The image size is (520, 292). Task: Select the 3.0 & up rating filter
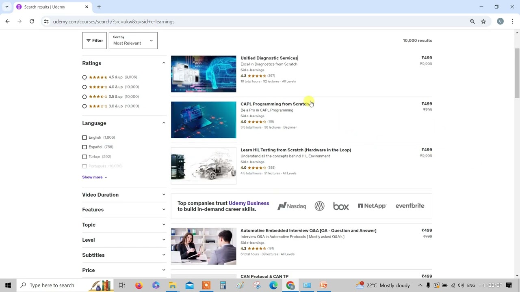(x=84, y=106)
